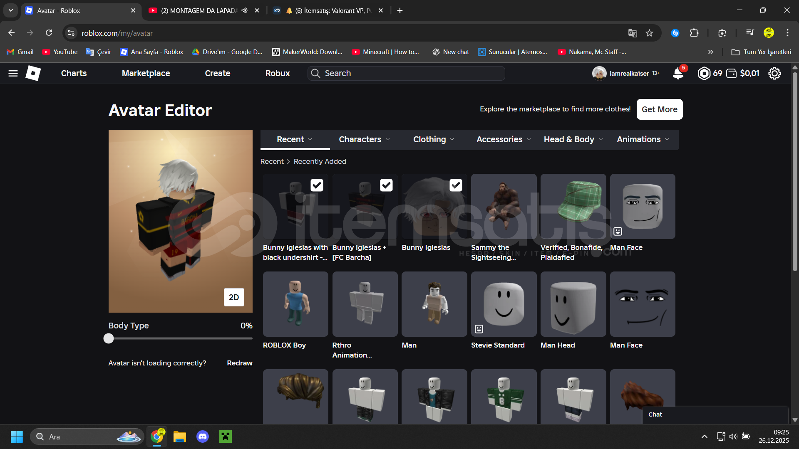
Task: Click the Robux balance icon
Action: (704, 74)
